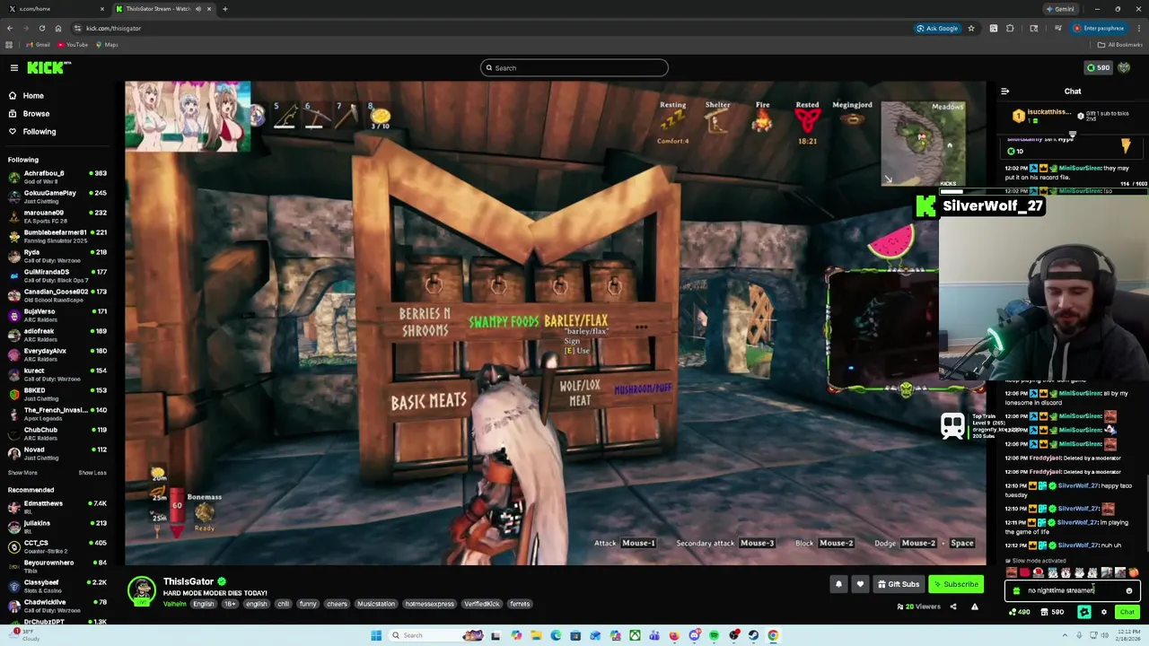Click the teal star quick-emote button
Viewport: 1149px width, 646px height.
(1083, 612)
